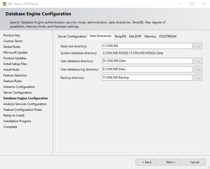The height and width of the screenshot is (169, 210).
Task: Browse for the Data root directory
Action: [x=198, y=46]
